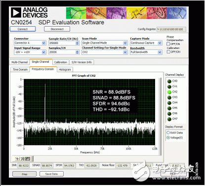Click the Stop button

click(24, 174)
